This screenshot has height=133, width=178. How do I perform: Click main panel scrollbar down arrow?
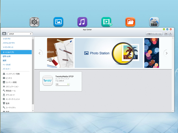173,111
